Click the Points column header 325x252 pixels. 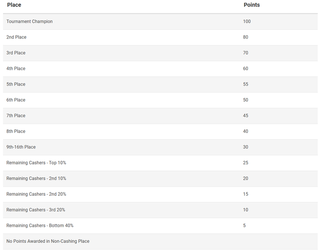(252, 5)
